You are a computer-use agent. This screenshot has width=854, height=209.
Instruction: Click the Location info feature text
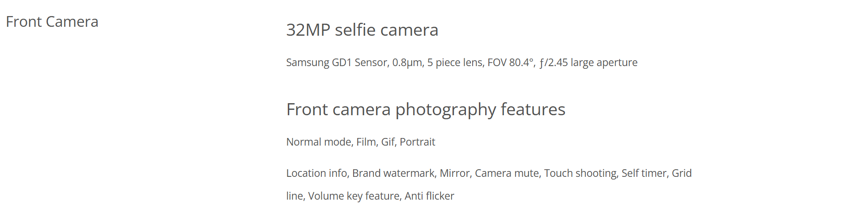point(316,173)
